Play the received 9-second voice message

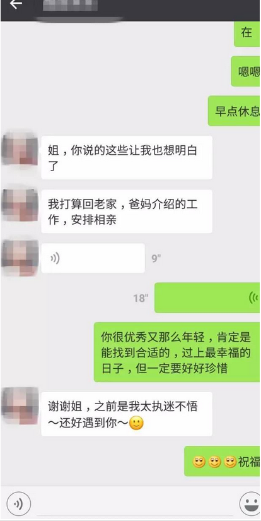(93, 258)
